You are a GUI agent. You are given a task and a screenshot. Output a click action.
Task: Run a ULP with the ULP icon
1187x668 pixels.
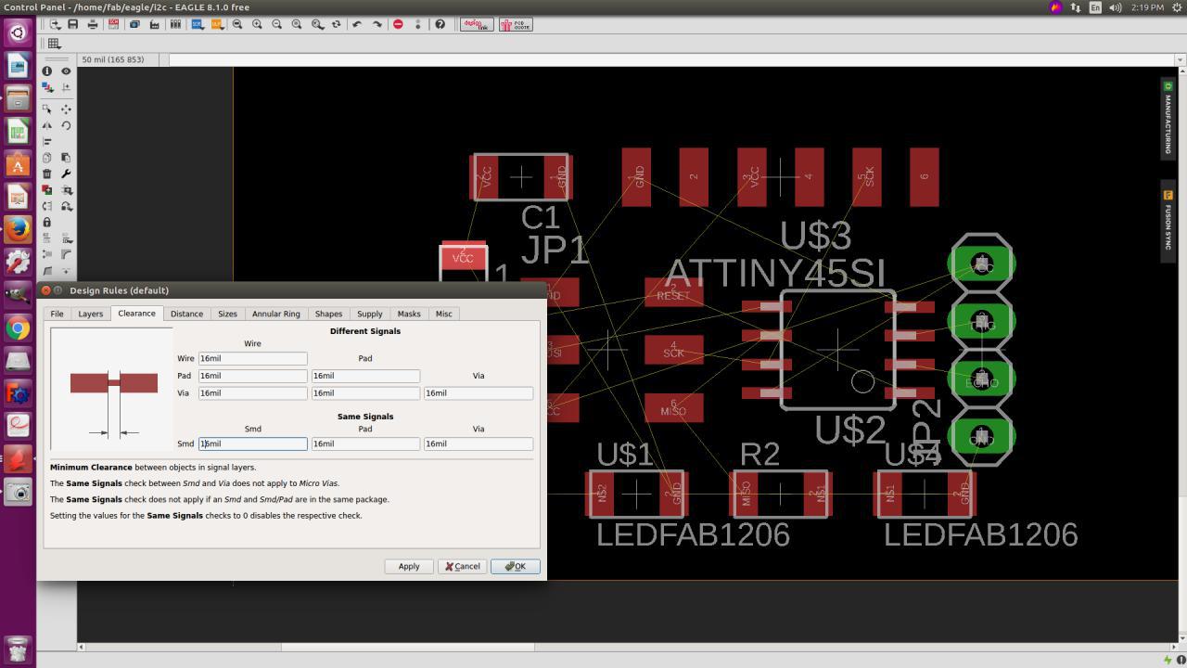[x=217, y=24]
